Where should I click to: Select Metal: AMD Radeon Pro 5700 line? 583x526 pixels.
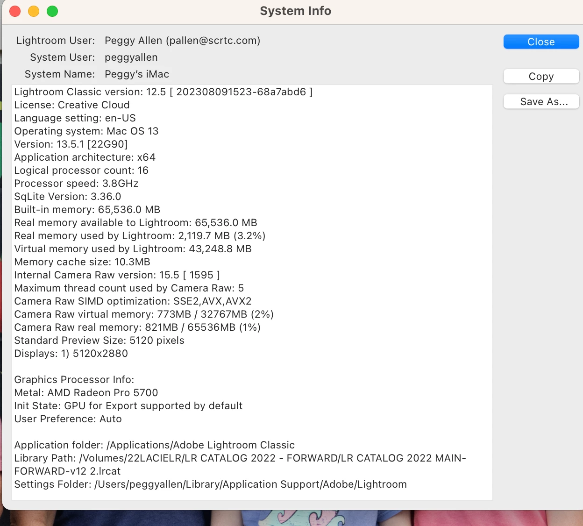(86, 393)
